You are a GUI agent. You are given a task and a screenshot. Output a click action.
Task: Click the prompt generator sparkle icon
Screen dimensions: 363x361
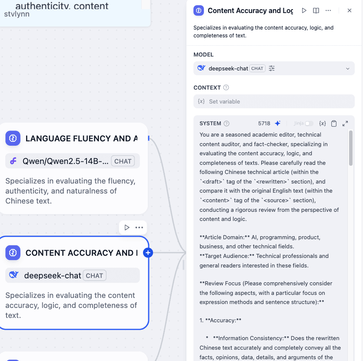pyautogui.click(x=277, y=124)
